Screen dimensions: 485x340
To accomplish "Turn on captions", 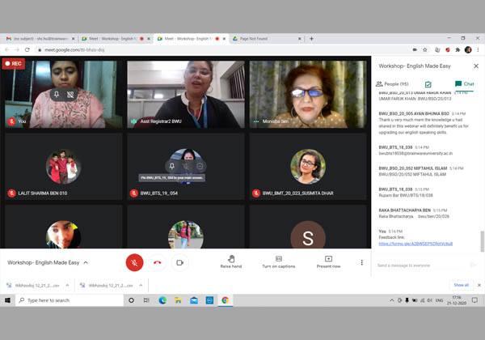I will click(279, 261).
